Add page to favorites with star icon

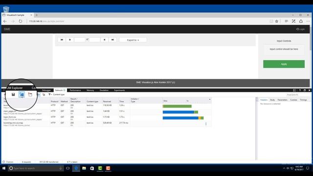[x=276, y=21]
